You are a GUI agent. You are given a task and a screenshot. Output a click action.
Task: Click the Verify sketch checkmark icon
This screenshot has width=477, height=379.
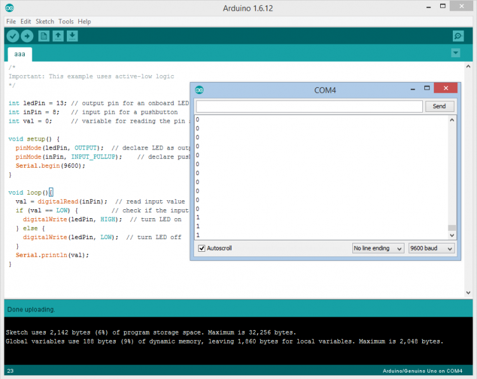[13, 36]
